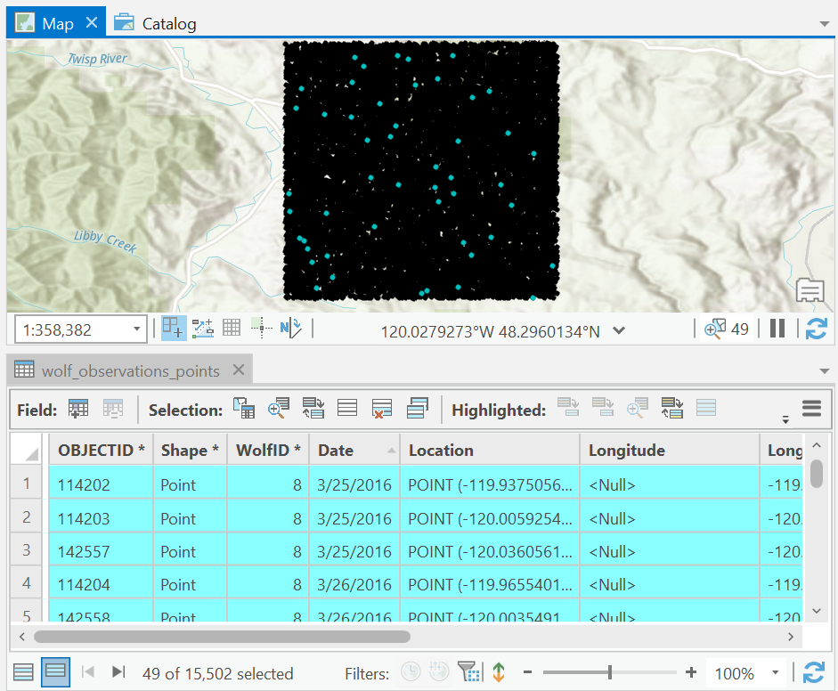The height and width of the screenshot is (691, 838).
Task: Click the Add Field icon
Action: [x=78, y=410]
